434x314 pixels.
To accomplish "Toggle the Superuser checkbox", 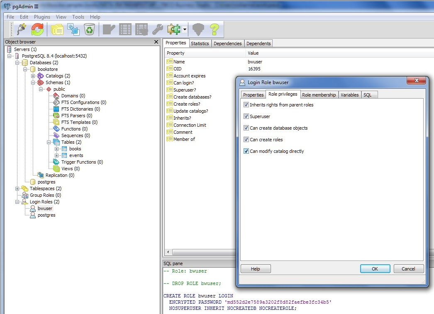I will [246, 116].
